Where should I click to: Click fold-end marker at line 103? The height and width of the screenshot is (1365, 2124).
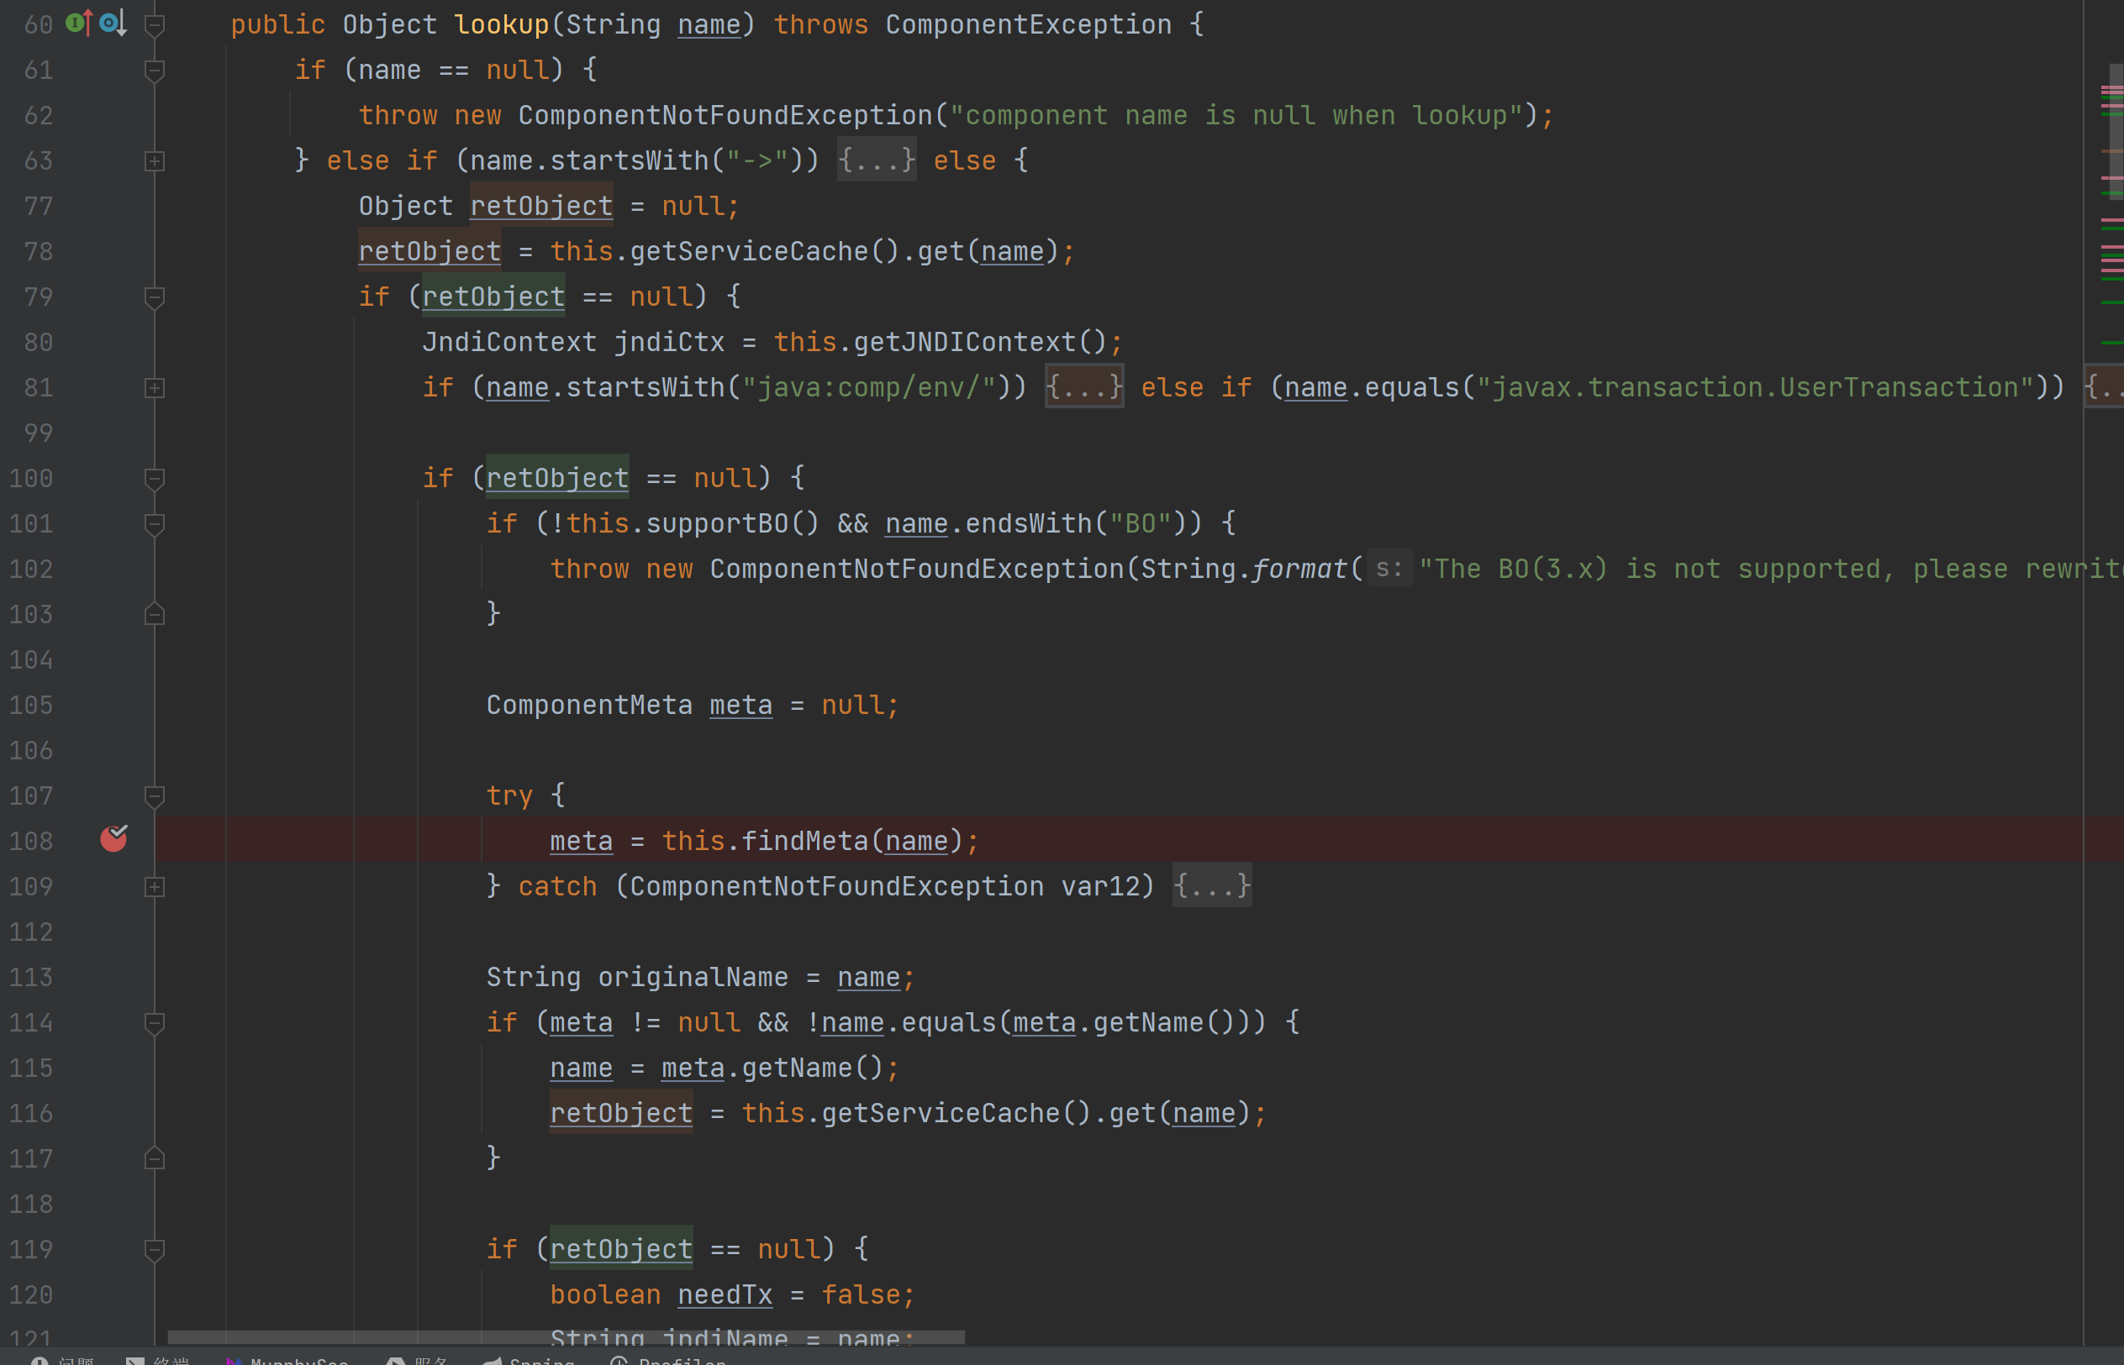coord(155,613)
